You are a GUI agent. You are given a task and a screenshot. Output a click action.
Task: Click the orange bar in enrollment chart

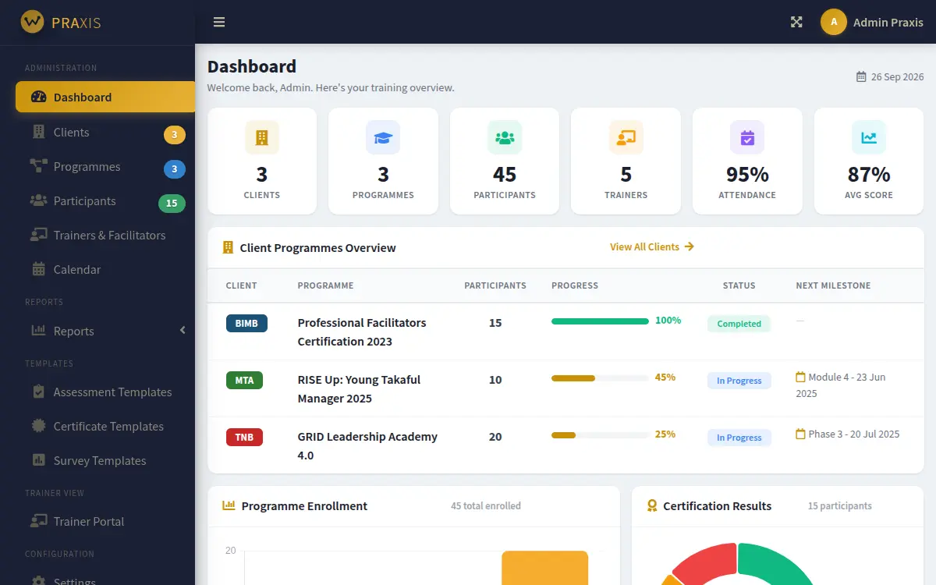(544, 568)
